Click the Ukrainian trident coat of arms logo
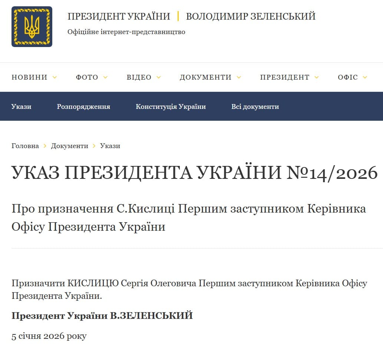Image resolution: width=383 pixels, height=347 pixels. (32, 27)
